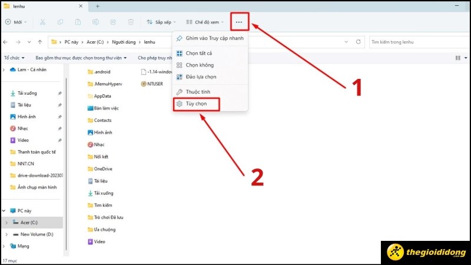Open the AppData folder
This screenshot has width=471, height=265.
point(102,96)
